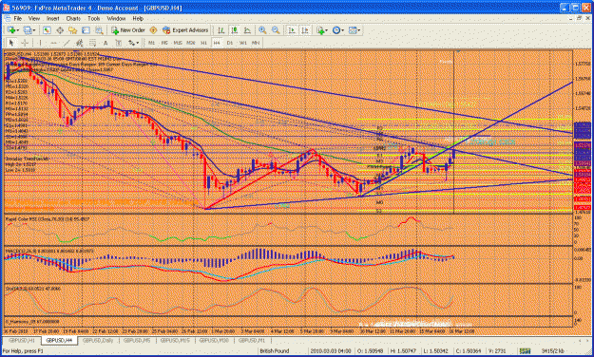Switch to Line Chart display
Screen dimensions: 594x357
pos(247,30)
